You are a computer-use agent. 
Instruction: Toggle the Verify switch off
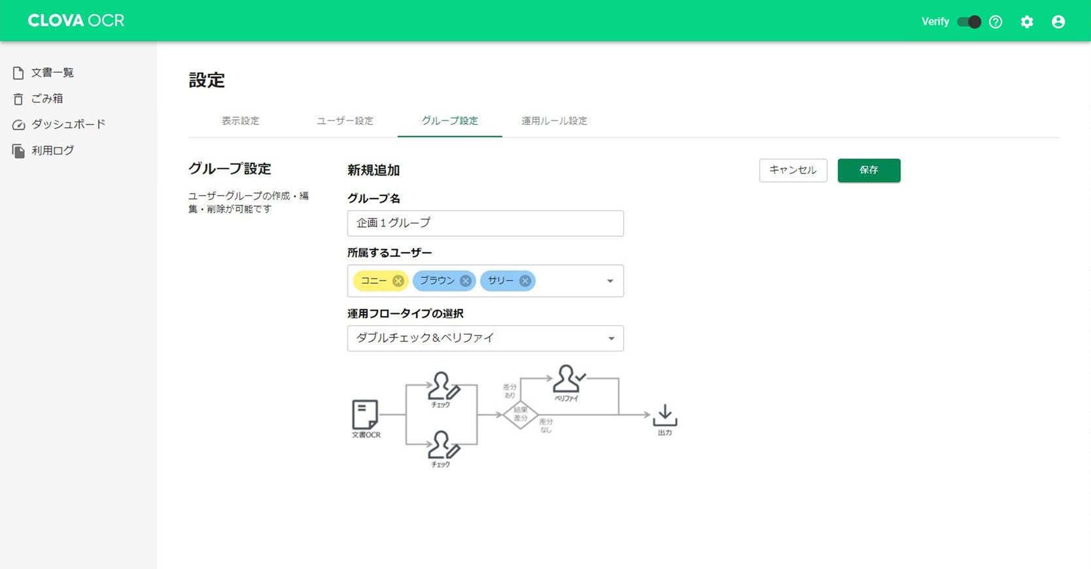click(969, 22)
